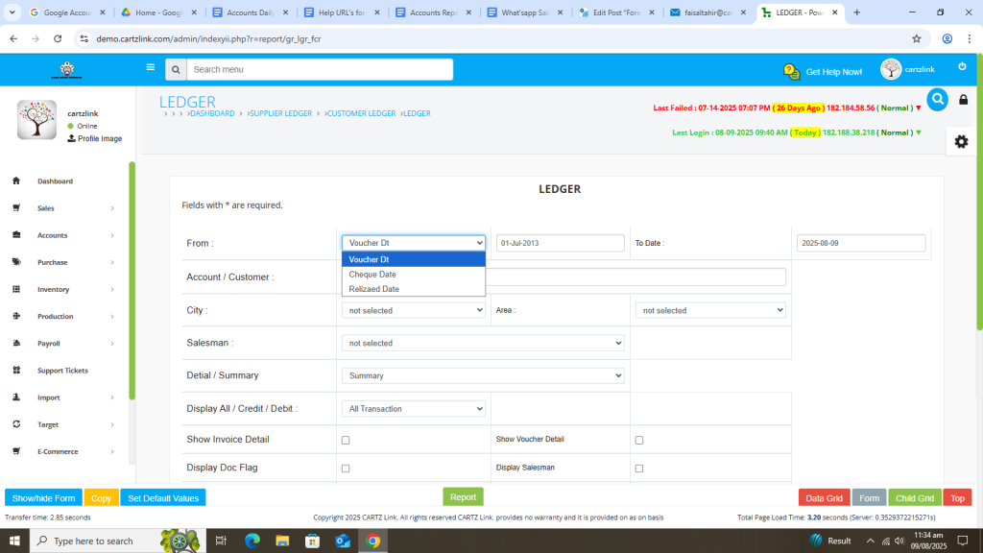Click the Get Help Now icon

point(792,72)
